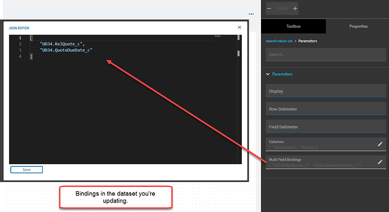Go back to search-value-set breadcrumb
Viewport: 389px width, 212px height.
(279, 41)
